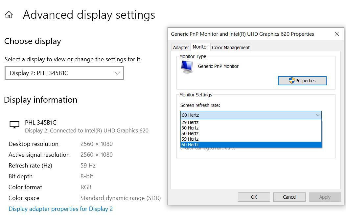Cancel the properties dialog
This screenshot has width=346, height=220.
[289, 197]
